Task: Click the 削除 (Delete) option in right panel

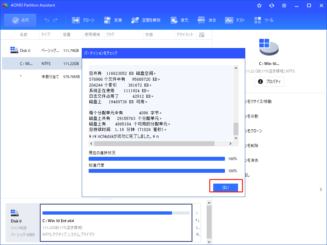Action: [252, 145]
